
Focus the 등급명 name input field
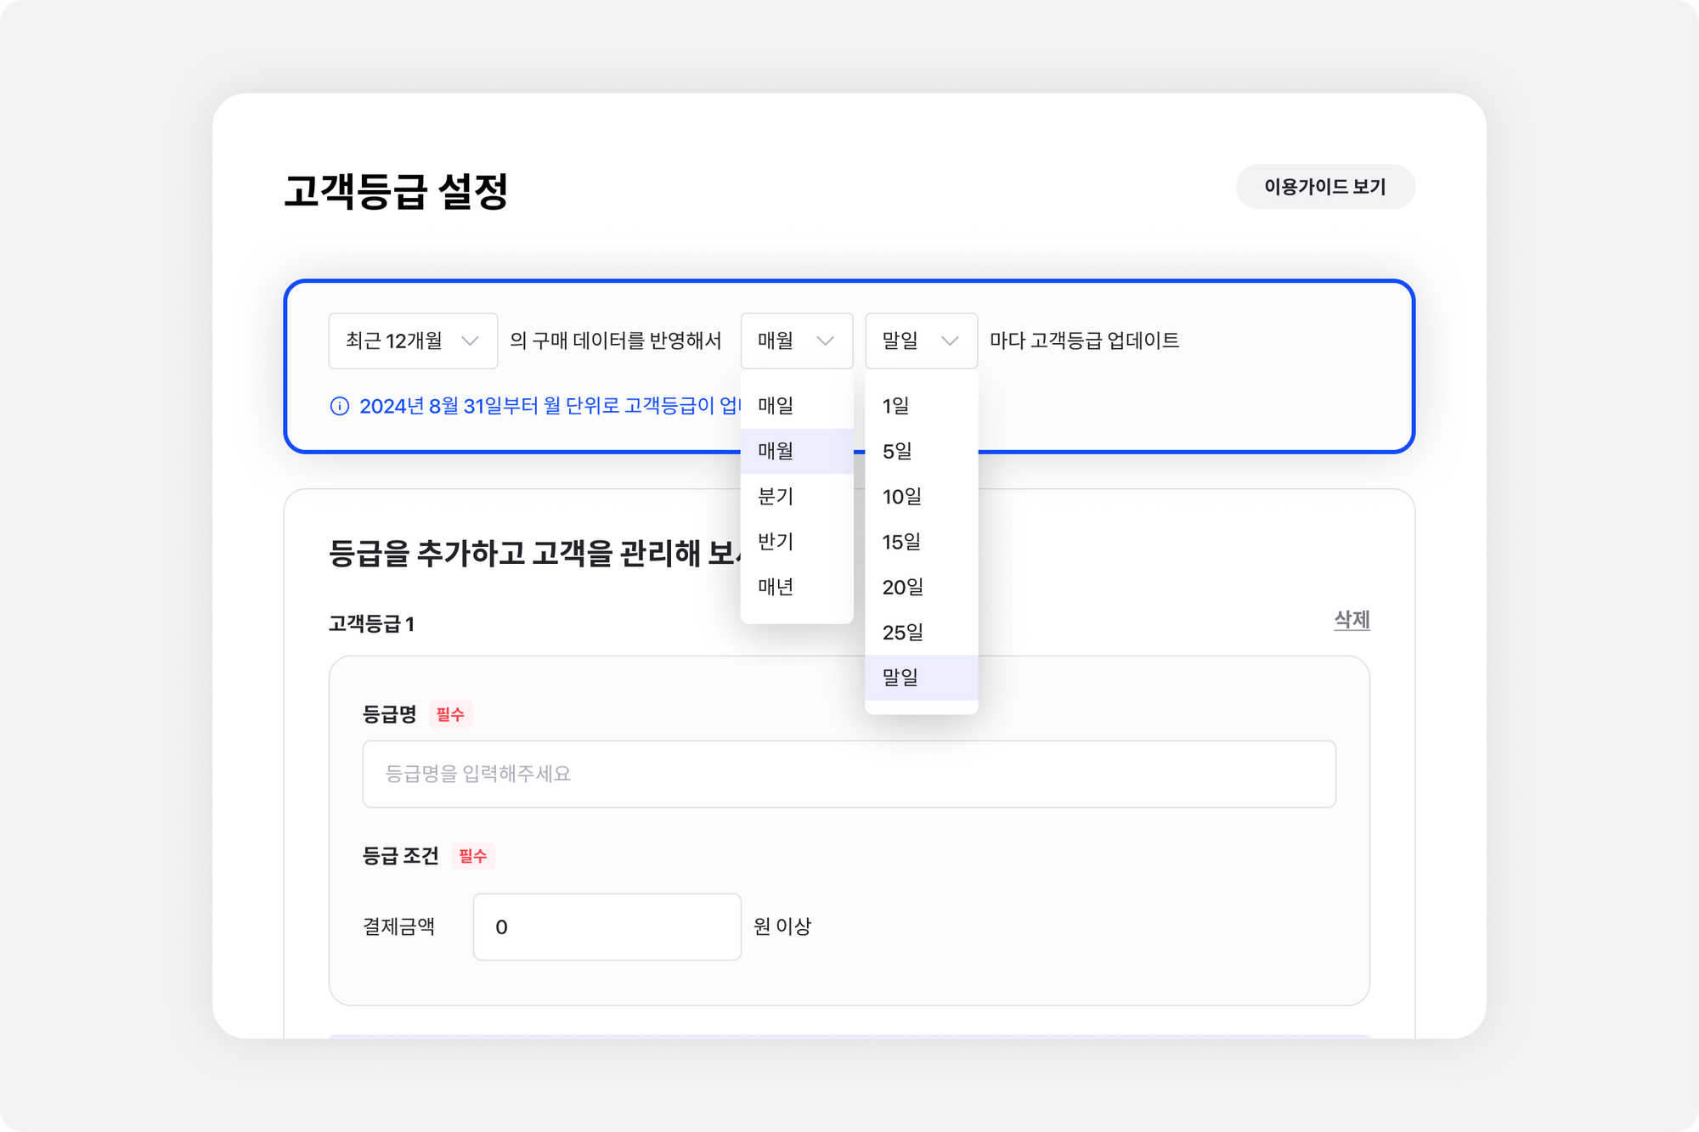(x=849, y=774)
